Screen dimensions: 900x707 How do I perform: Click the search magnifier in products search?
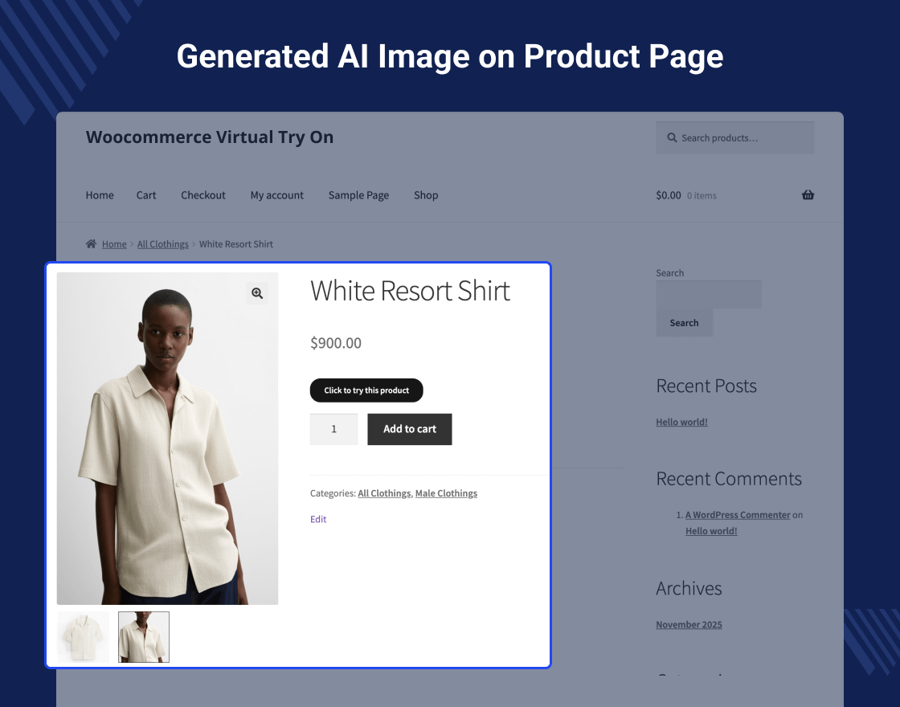point(672,138)
